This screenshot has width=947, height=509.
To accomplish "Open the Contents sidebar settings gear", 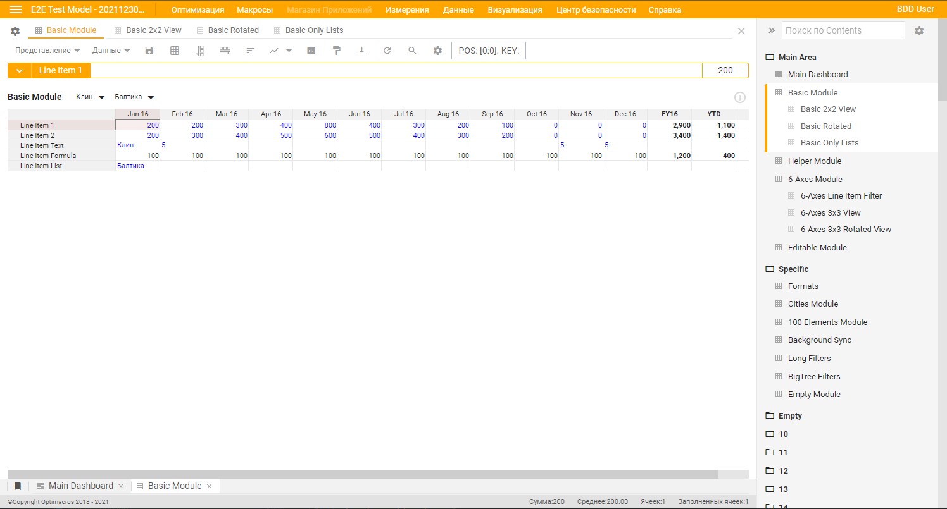I will point(919,30).
